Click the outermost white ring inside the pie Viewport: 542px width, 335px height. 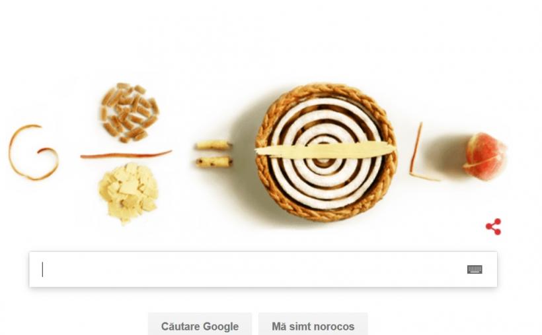point(326,102)
